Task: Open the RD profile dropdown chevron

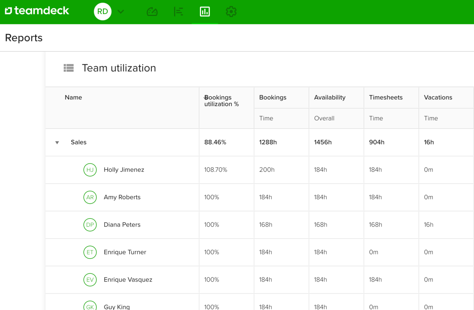Action: coord(120,11)
